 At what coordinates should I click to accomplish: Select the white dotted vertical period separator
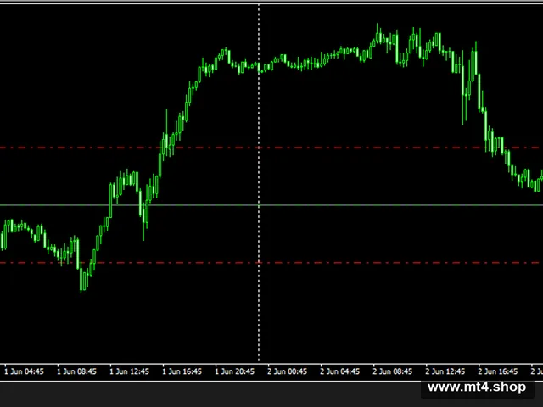(x=259, y=183)
